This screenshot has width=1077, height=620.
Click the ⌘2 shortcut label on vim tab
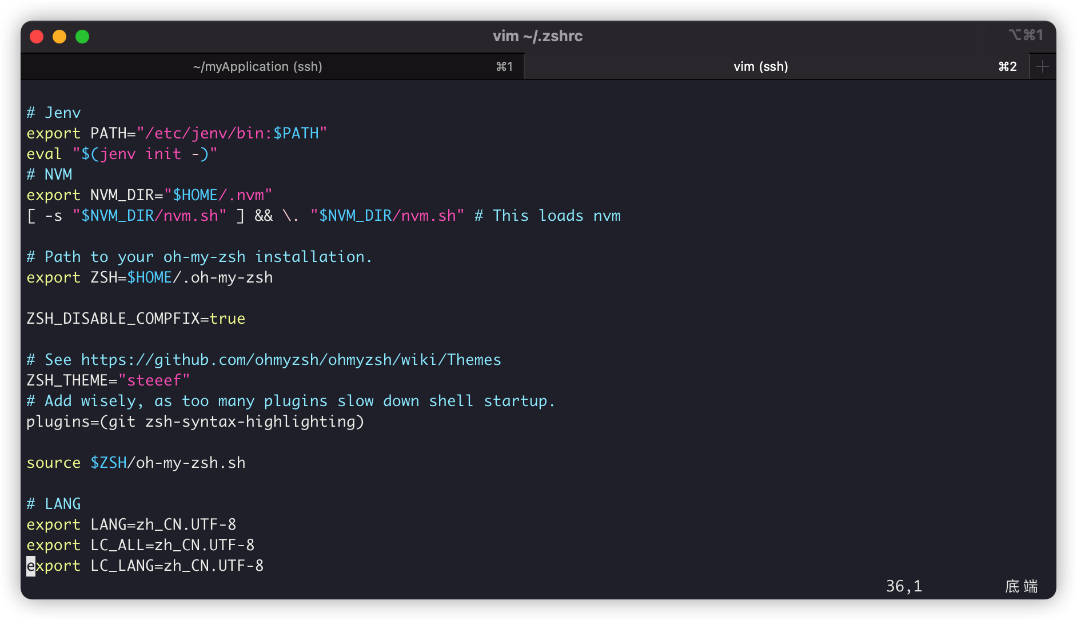pos(1008,67)
